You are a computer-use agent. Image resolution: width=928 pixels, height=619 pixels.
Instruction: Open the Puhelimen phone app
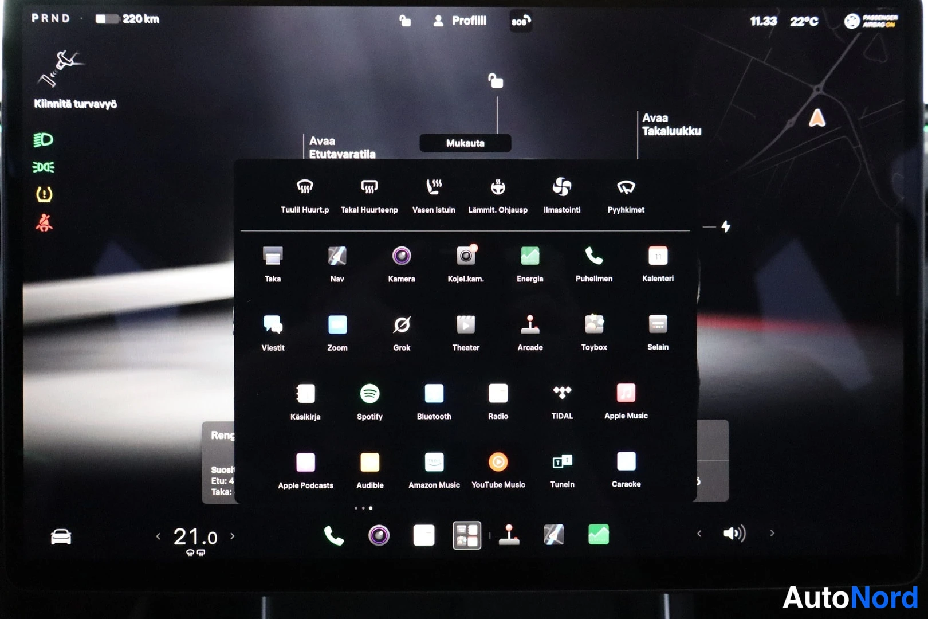coord(594,263)
